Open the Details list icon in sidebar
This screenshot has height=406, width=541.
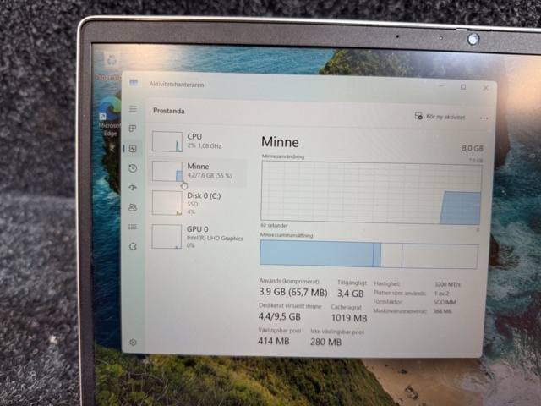(x=133, y=227)
